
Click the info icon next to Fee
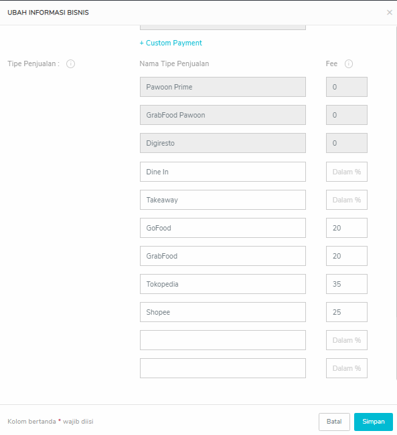(349, 63)
